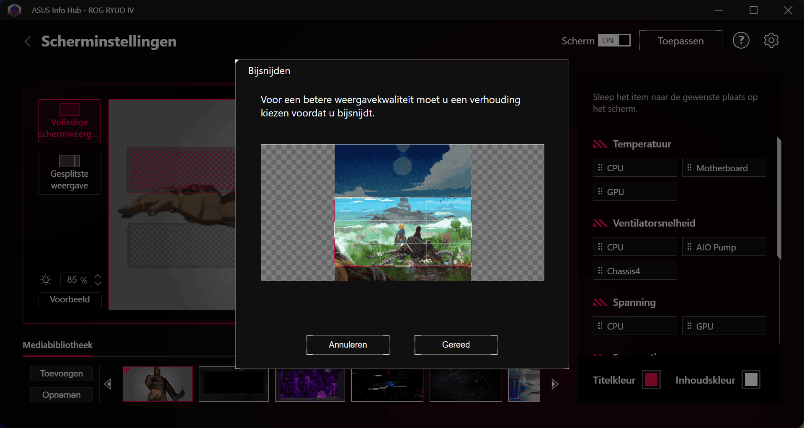Click the back arrow next to Scherminstellingen
Viewport: 804px width, 428px height.
(x=28, y=41)
